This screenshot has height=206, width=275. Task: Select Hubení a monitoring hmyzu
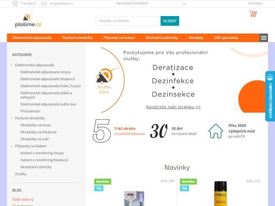[42, 153]
